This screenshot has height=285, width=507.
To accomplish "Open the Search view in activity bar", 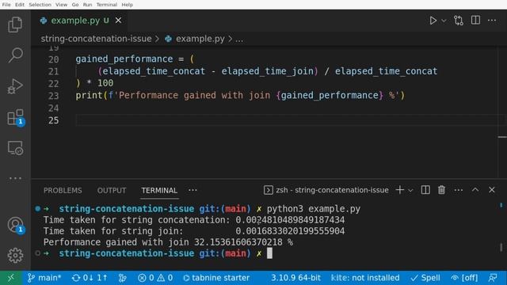I will pyautogui.click(x=15, y=55).
